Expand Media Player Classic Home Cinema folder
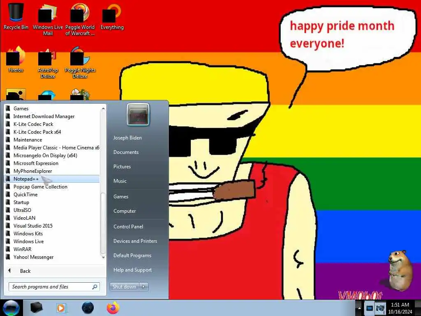The image size is (421, 316). [x=51, y=148]
